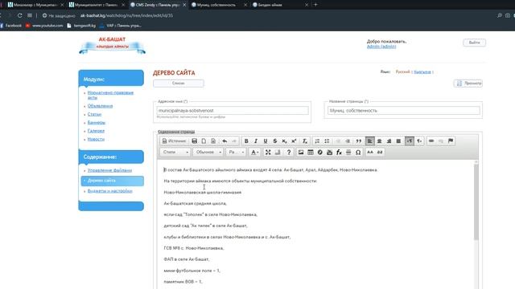Viewport: 515px width, 289px height.
Task: Insert a numbered list
Action: click(x=317, y=141)
